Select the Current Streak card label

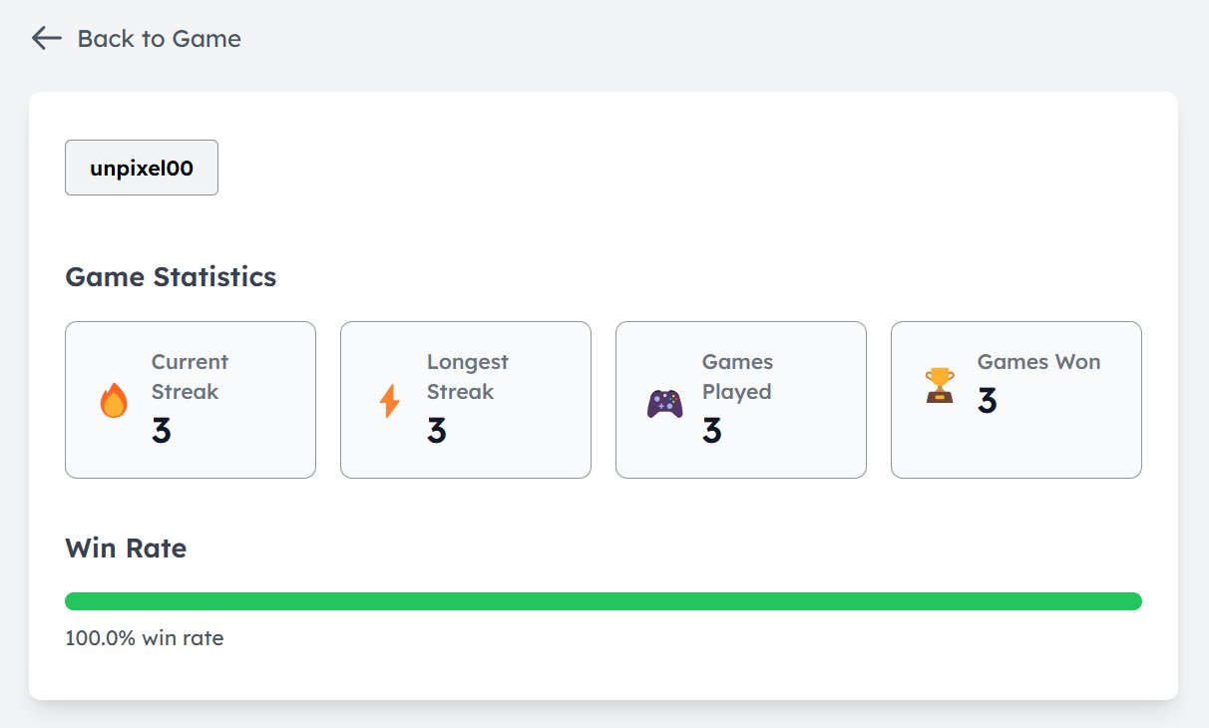click(190, 377)
